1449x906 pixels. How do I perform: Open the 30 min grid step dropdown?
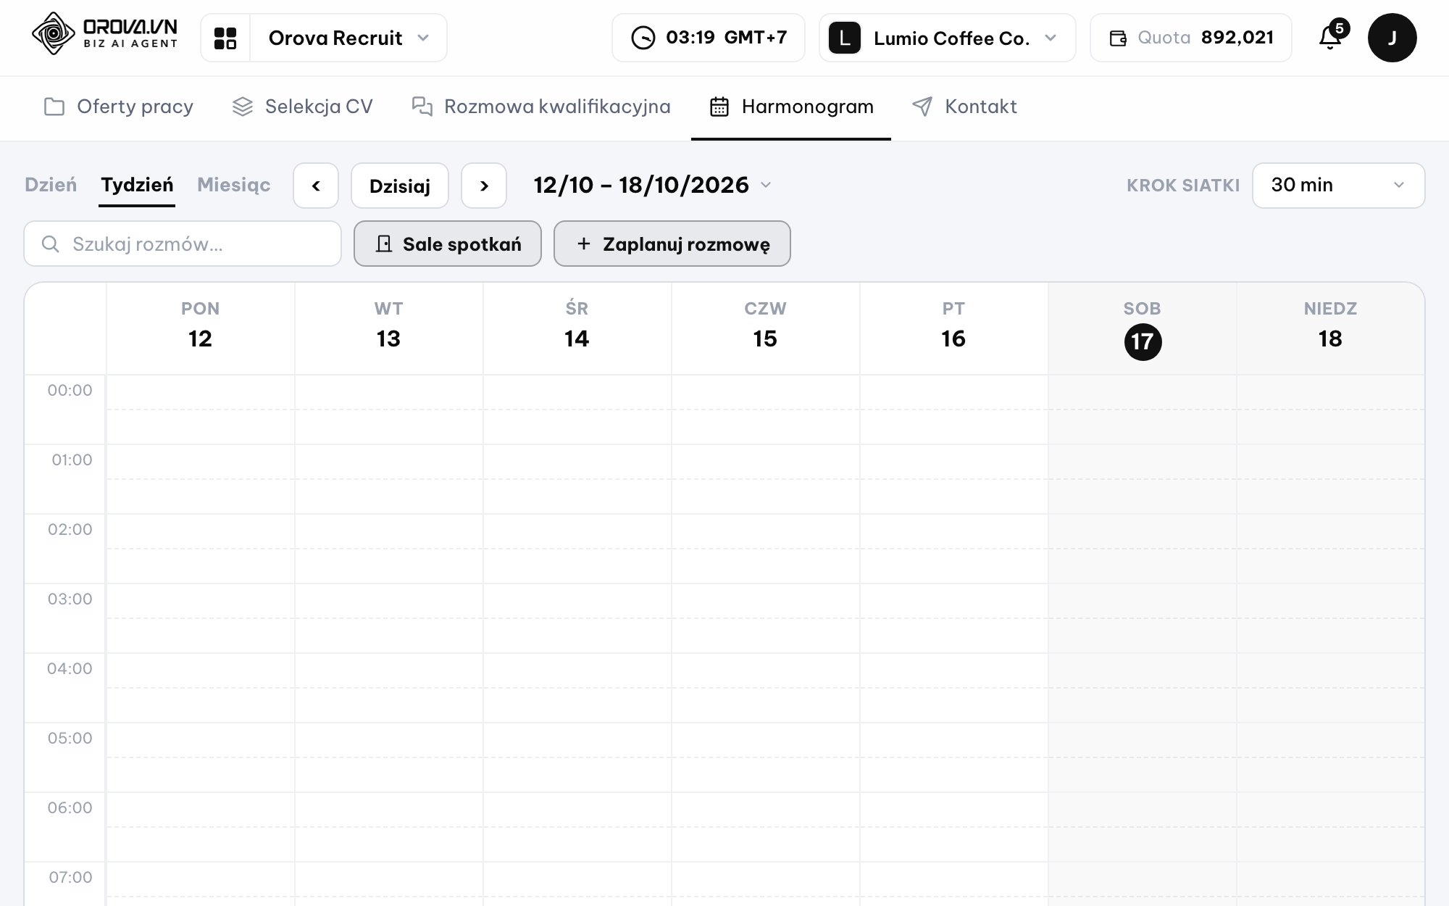[x=1338, y=186]
